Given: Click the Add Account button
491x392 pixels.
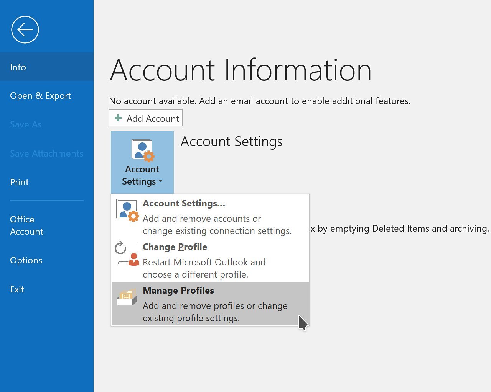Looking at the screenshot, I should coord(145,118).
